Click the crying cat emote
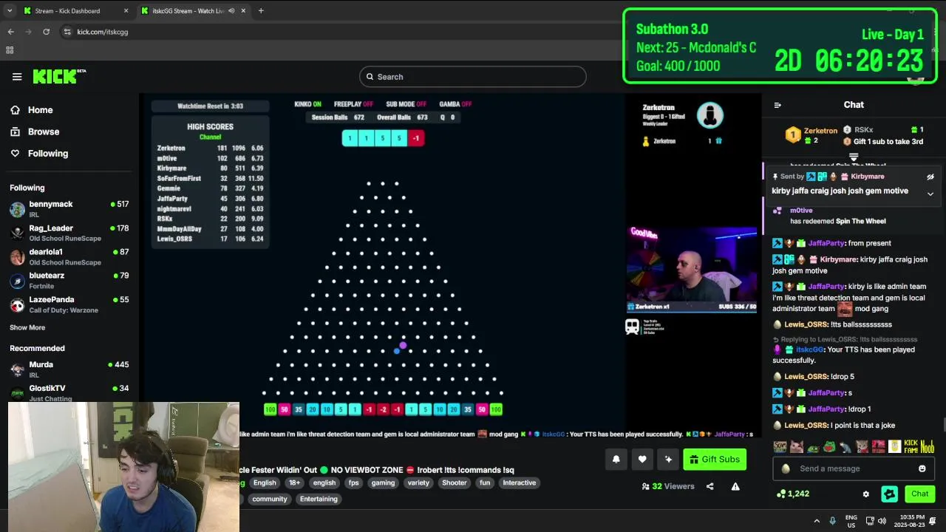Screen dimensions: 946x532 click(797, 446)
